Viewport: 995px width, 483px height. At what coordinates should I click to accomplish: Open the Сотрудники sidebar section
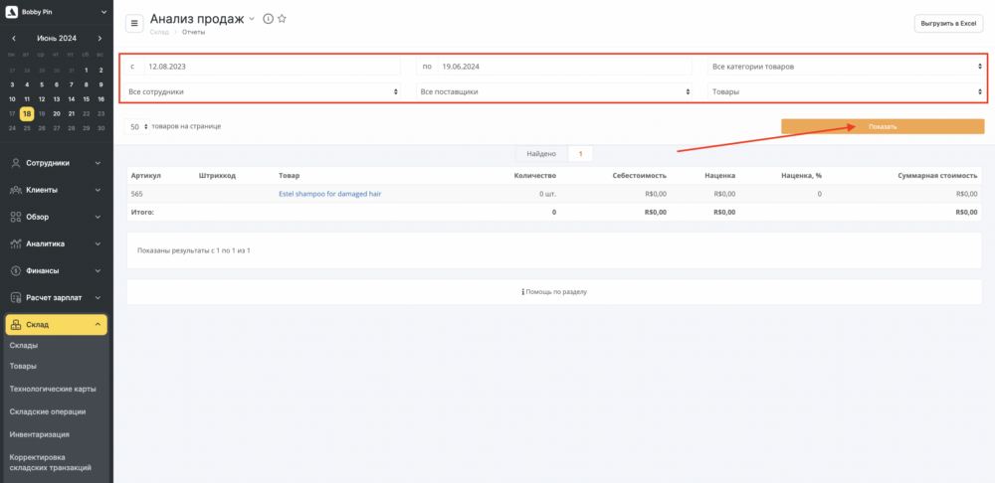pos(56,163)
